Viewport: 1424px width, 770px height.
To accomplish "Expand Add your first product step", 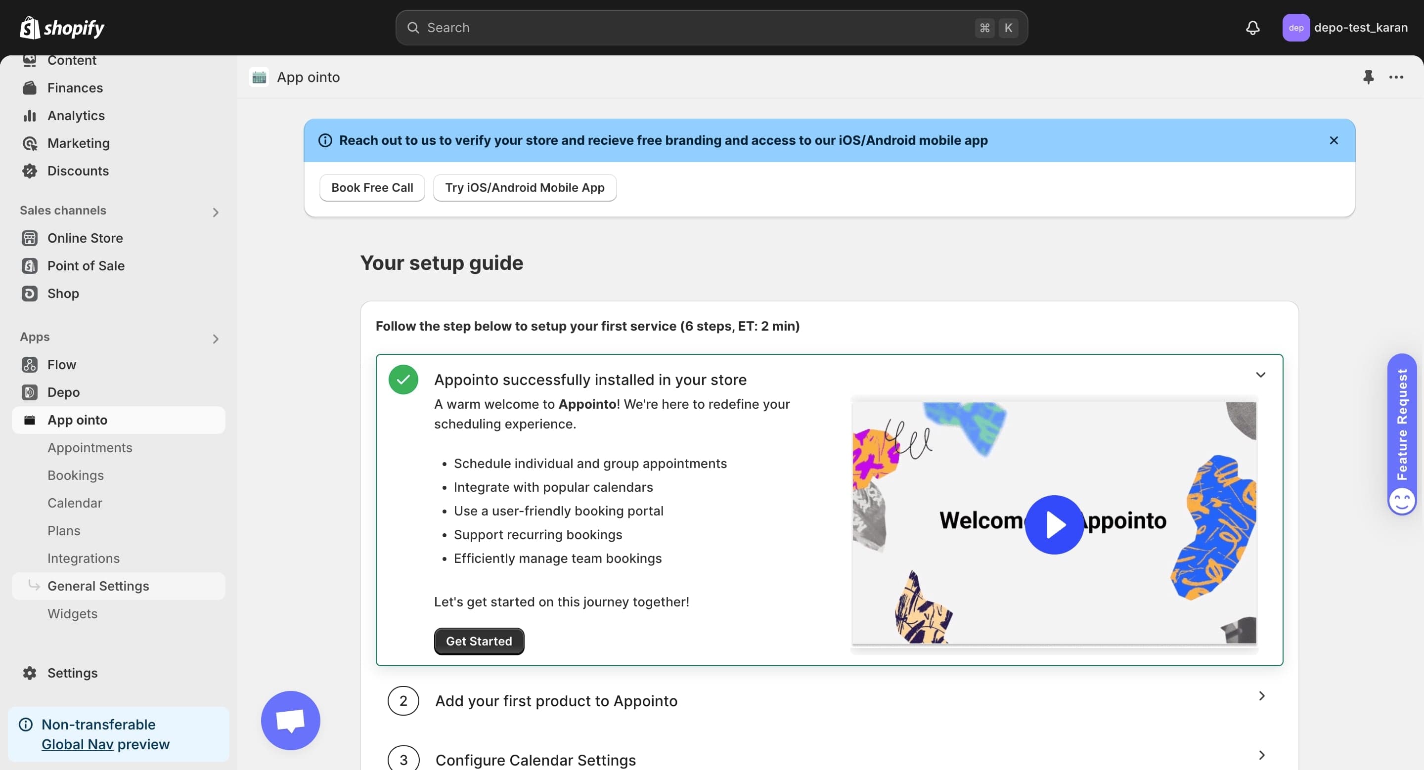I will (1261, 696).
